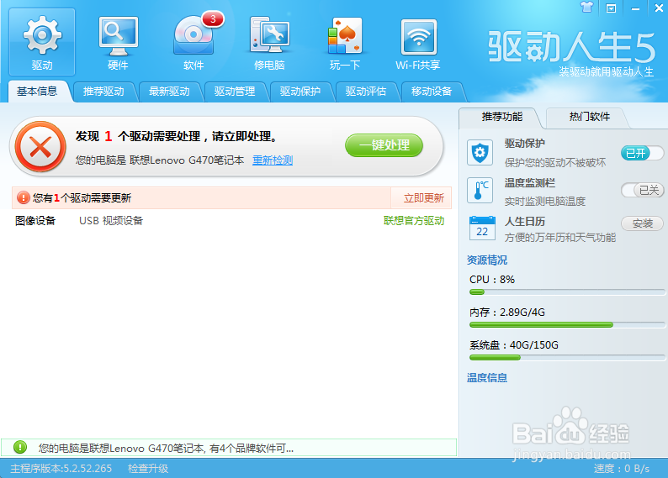Click the red exclamation warning icon
668x478 pixels.
(23, 197)
